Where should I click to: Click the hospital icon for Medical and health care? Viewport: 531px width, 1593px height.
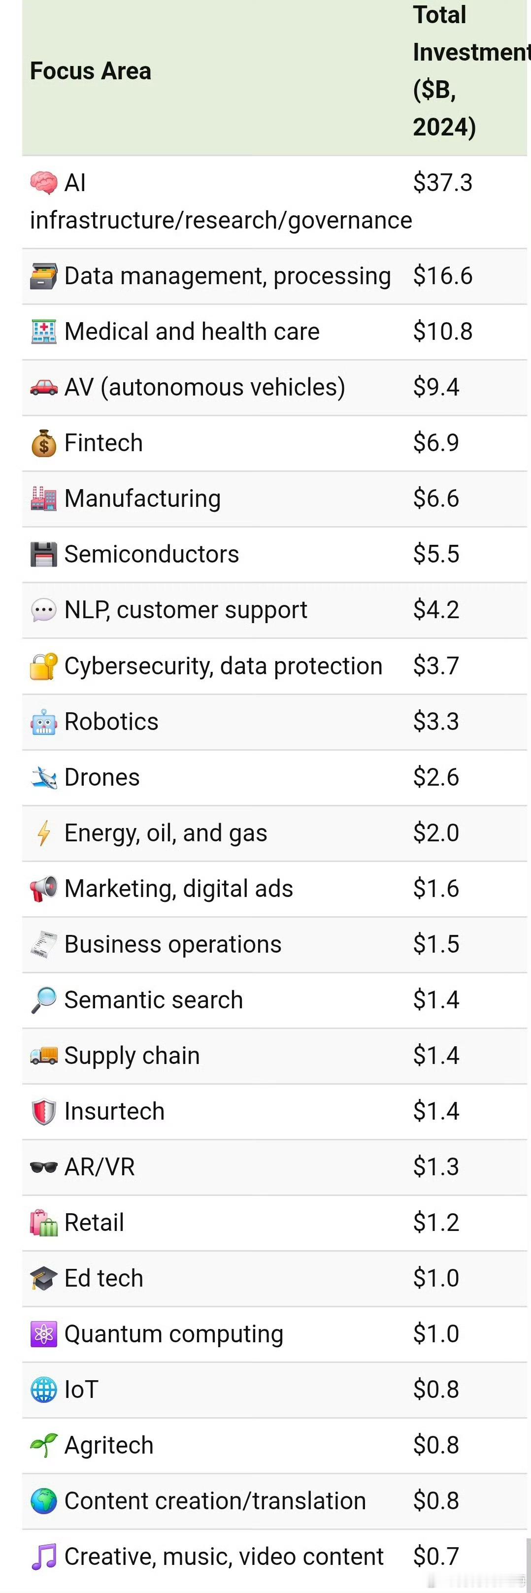(43, 332)
